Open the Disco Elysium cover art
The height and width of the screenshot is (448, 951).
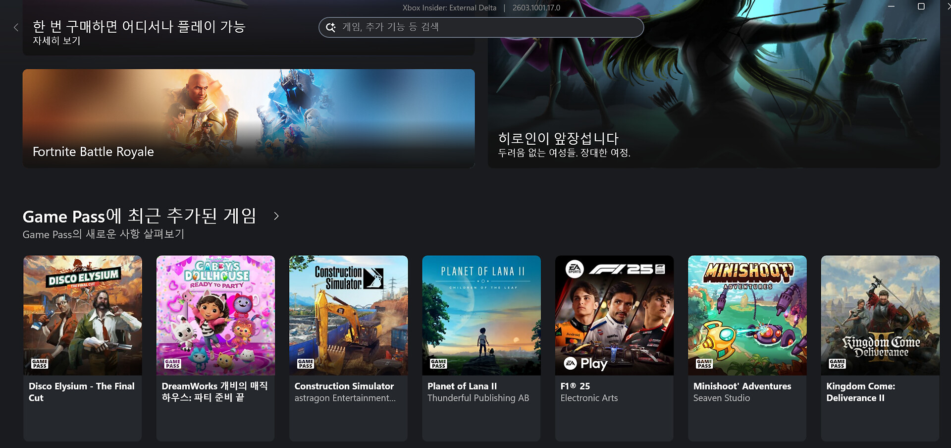83,315
